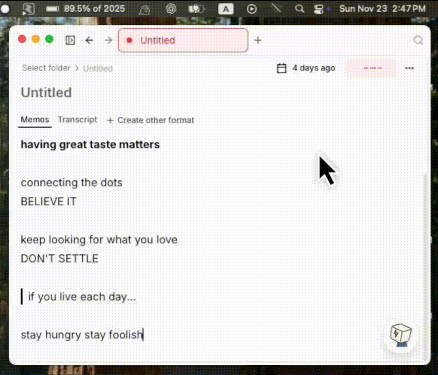This screenshot has height=375, width=438.
Task: Toggle the sidebar panel icon
Action: (x=70, y=40)
